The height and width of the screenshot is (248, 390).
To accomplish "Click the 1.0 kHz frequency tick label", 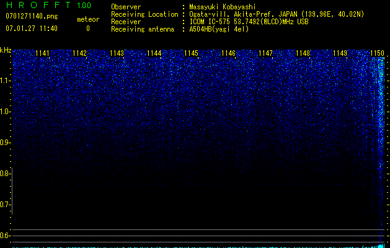I will tap(4, 112).
